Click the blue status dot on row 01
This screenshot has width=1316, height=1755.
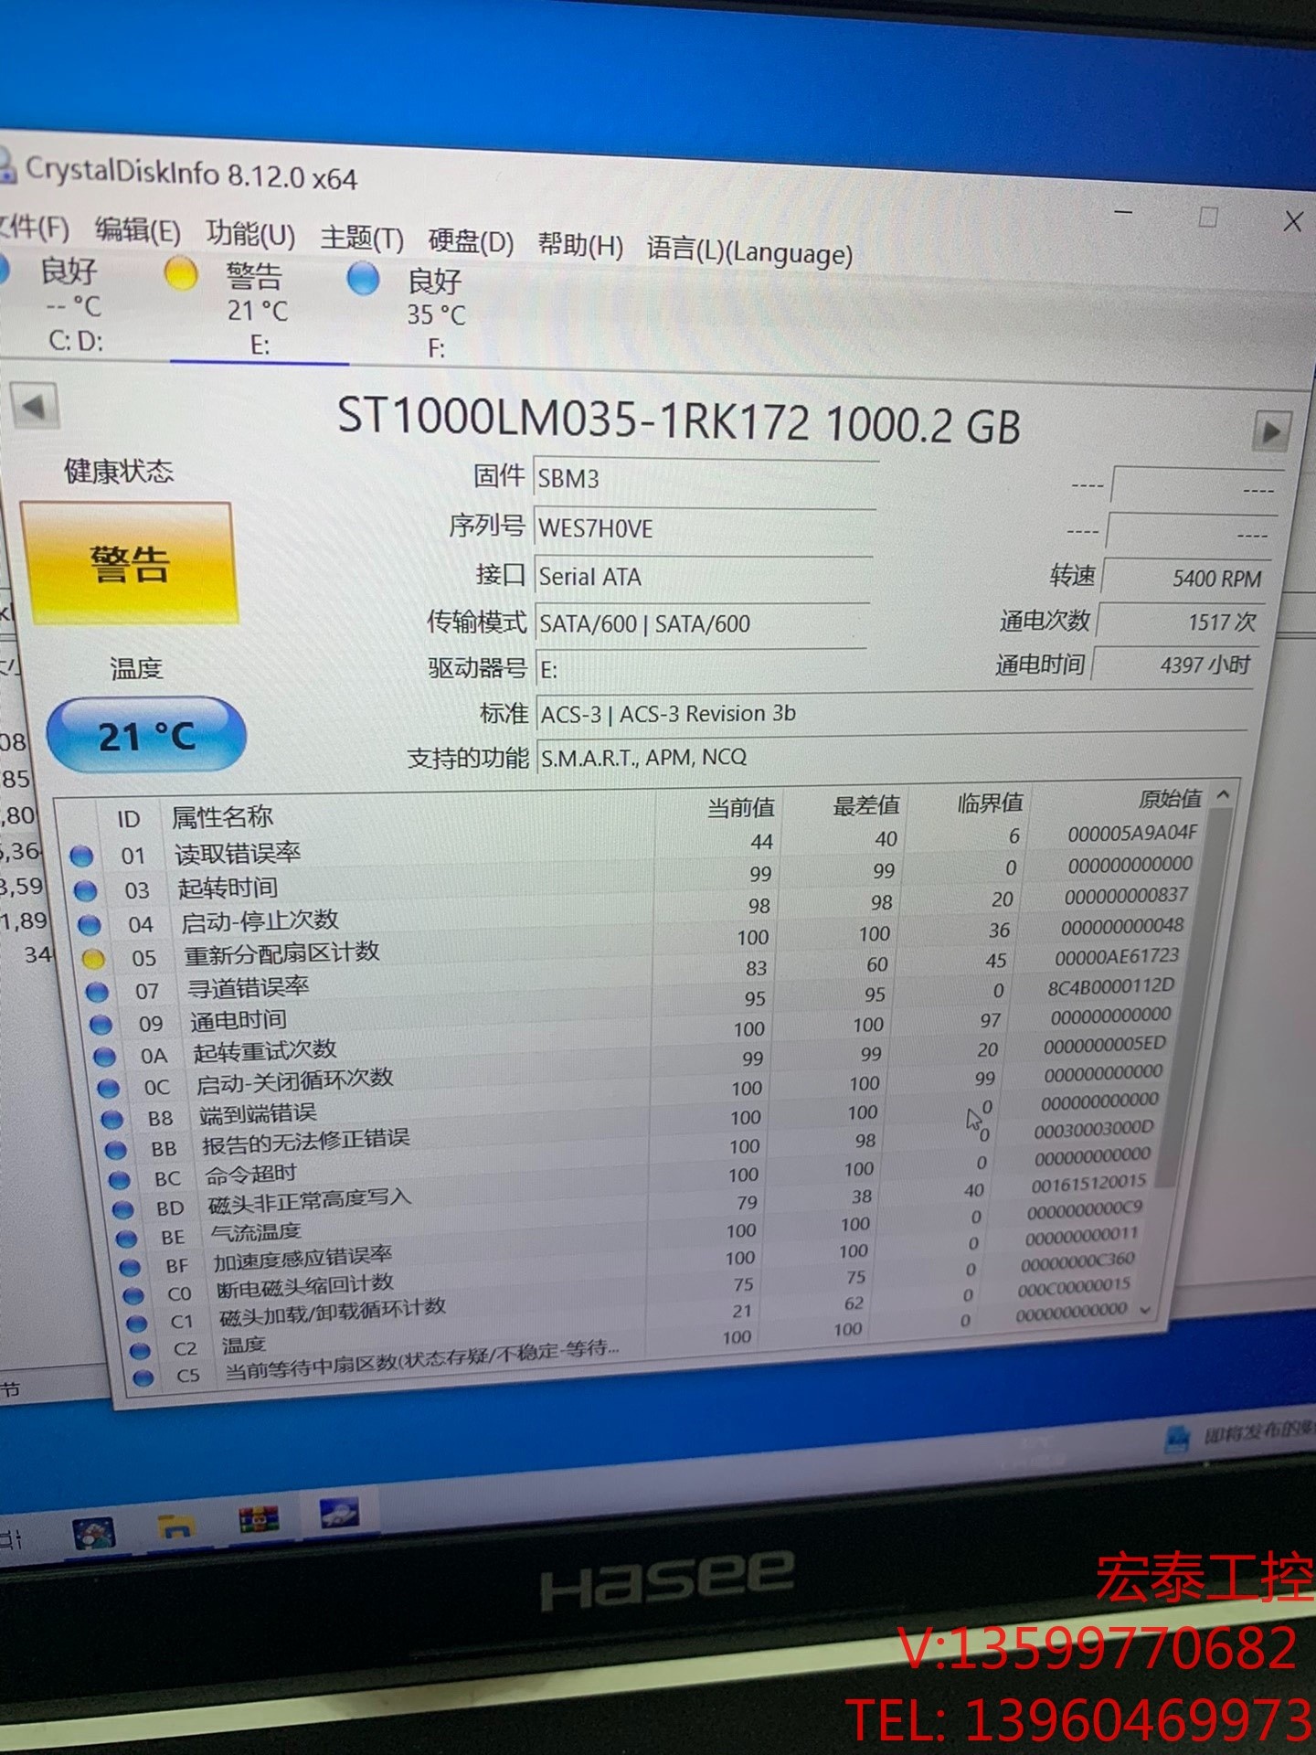(81, 856)
